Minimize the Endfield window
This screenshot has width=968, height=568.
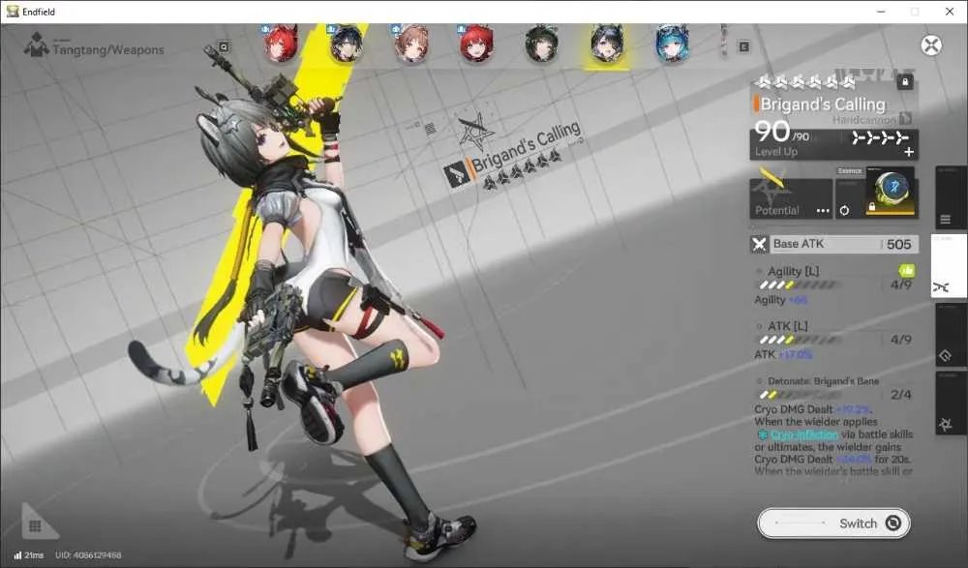[x=881, y=12]
